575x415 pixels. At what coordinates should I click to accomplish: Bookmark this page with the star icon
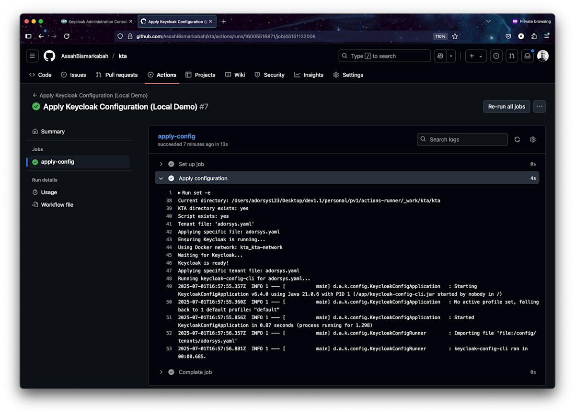[x=455, y=36]
